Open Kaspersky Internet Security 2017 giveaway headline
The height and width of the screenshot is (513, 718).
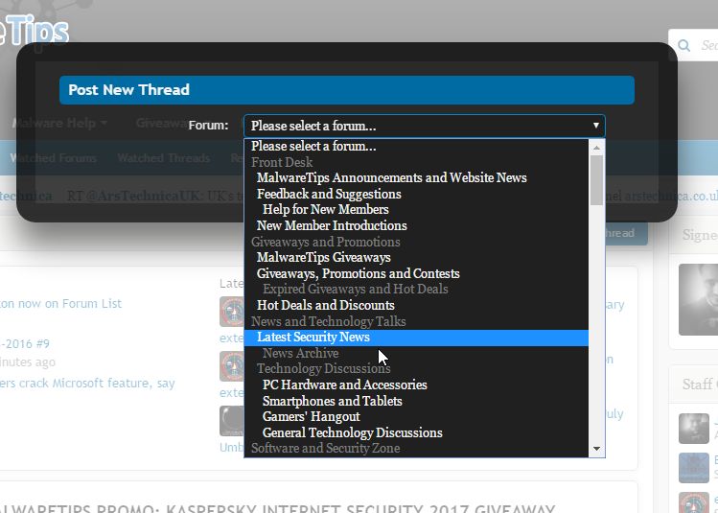[x=277, y=508]
